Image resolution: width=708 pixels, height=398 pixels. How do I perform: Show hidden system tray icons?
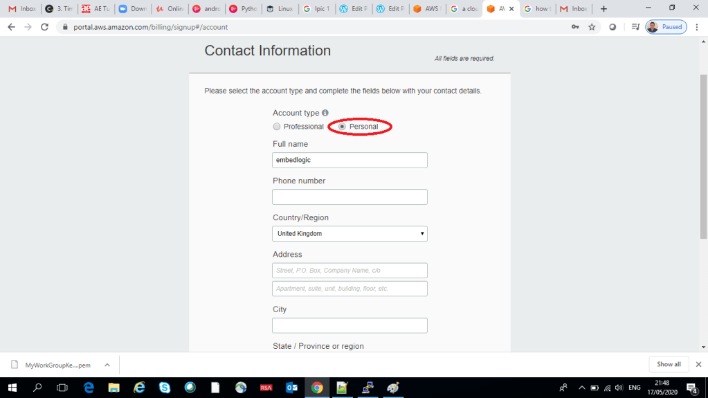pyautogui.click(x=581, y=388)
